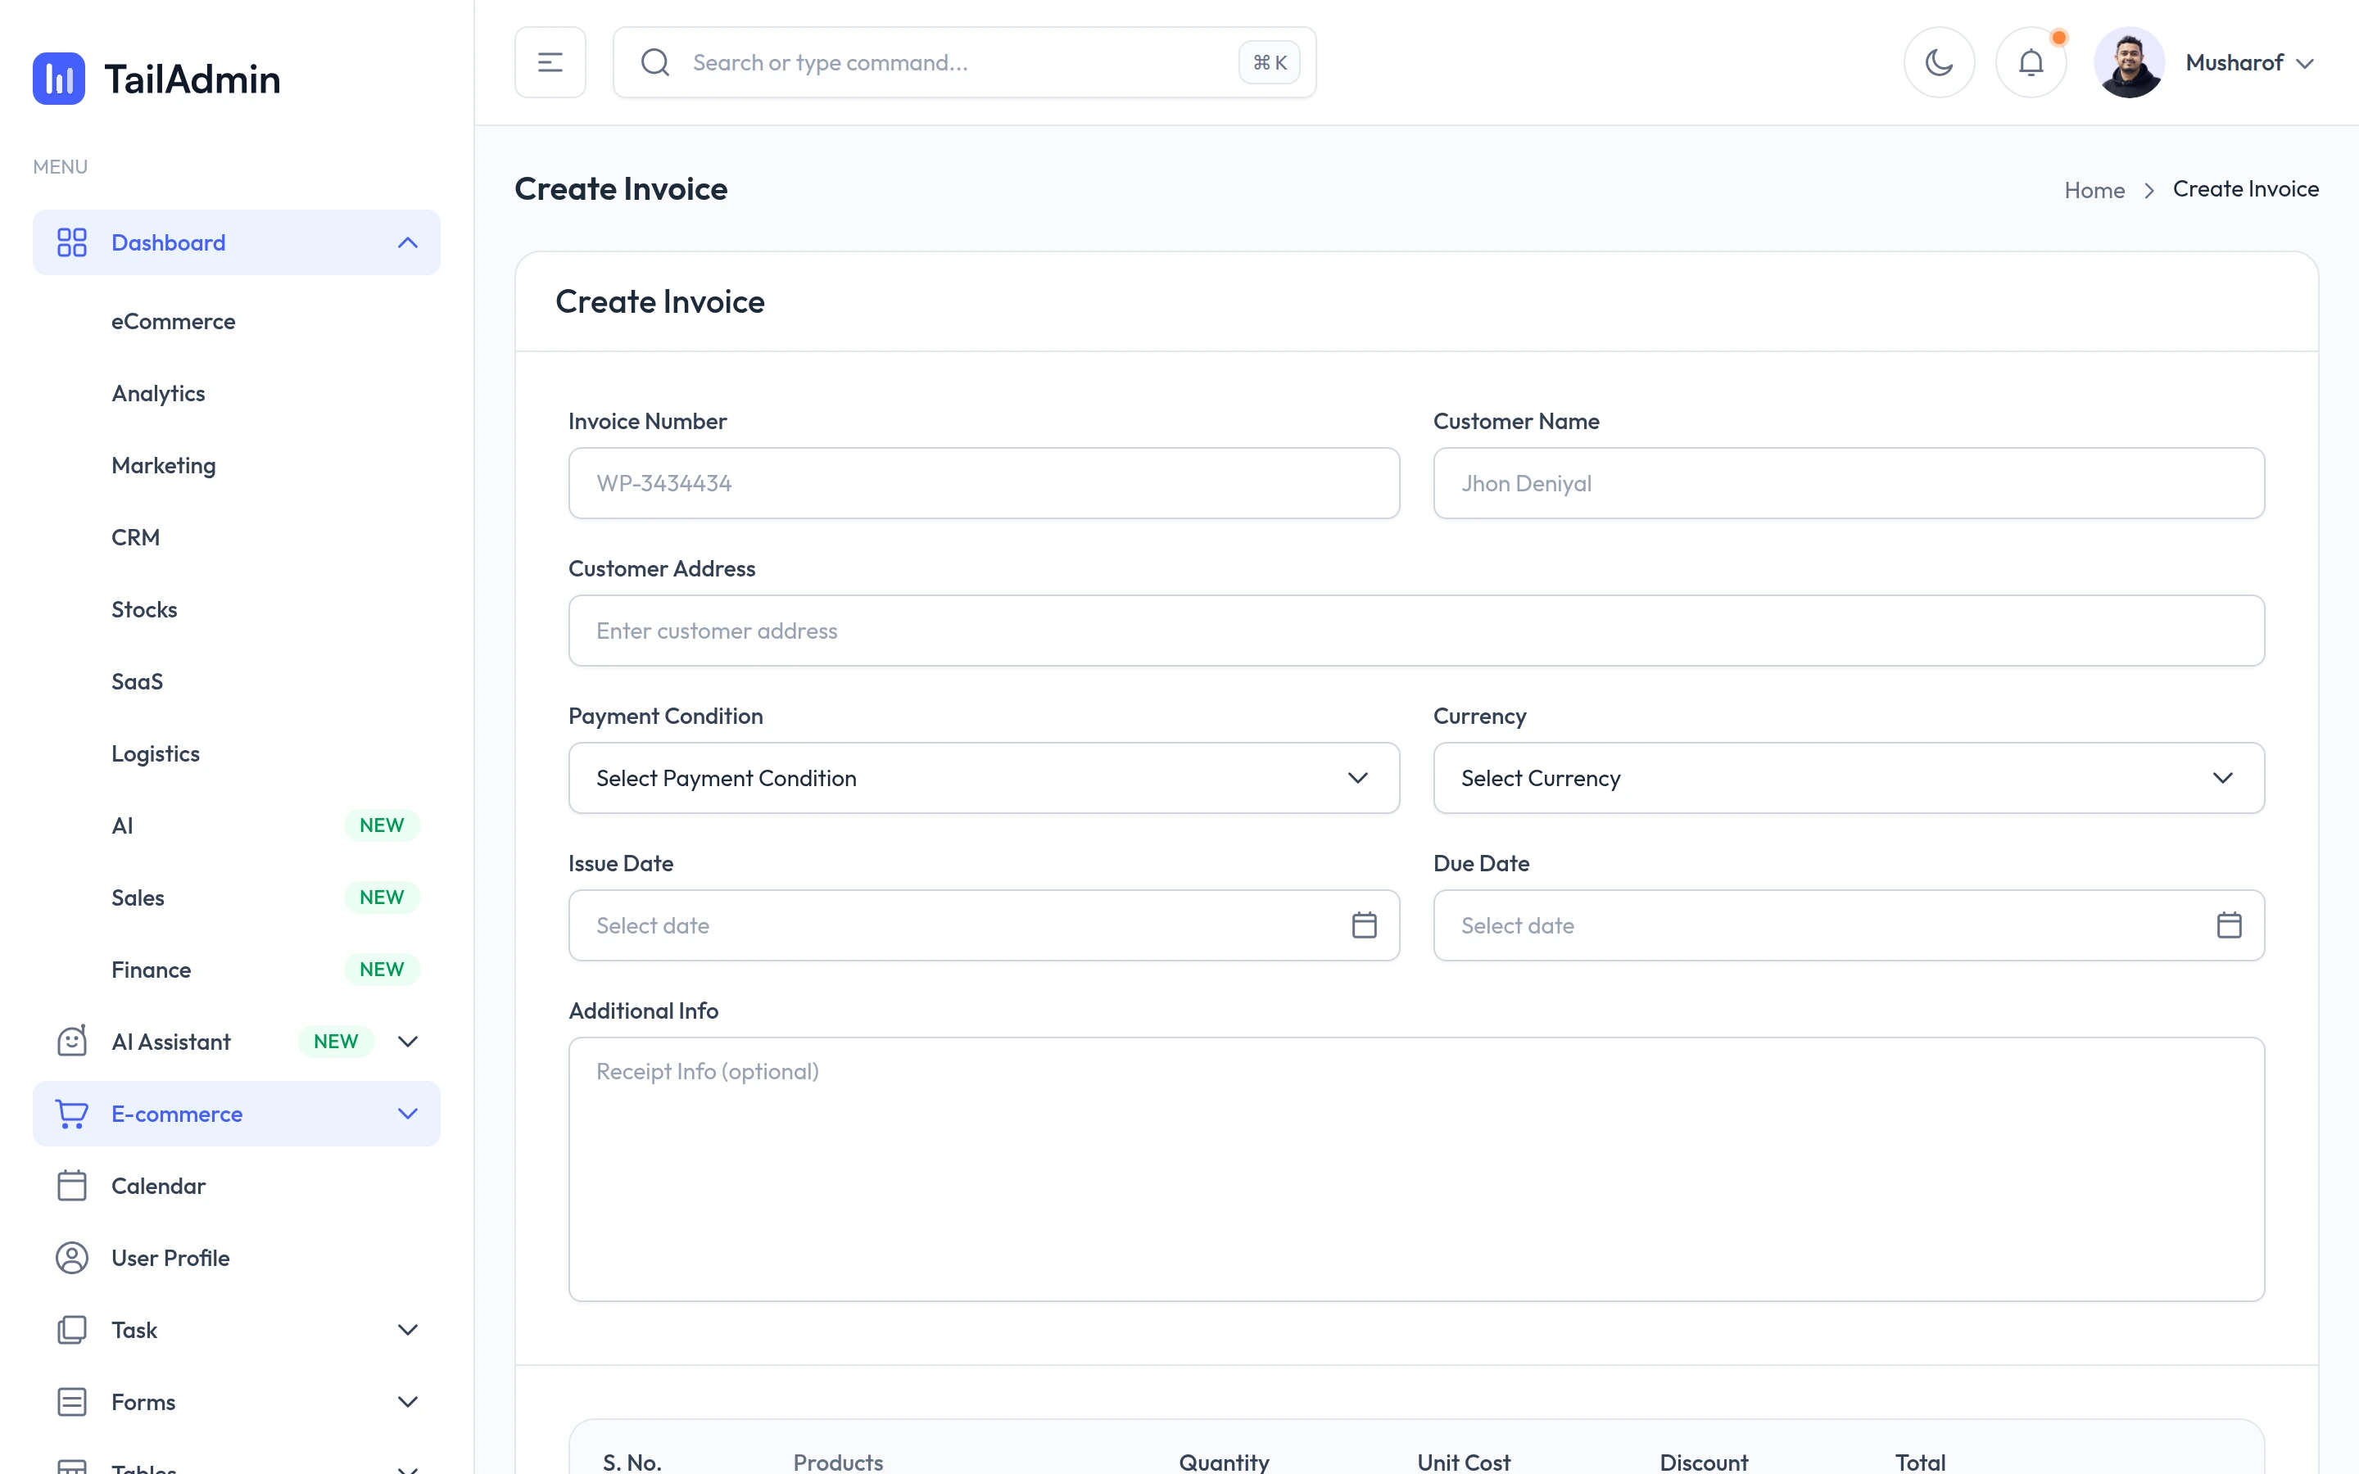Click Musharof's avatar picture
The height and width of the screenshot is (1474, 2359).
point(2129,62)
